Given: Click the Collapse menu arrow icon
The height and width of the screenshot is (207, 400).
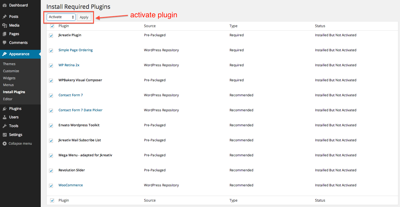Looking at the screenshot, I should click(5, 144).
